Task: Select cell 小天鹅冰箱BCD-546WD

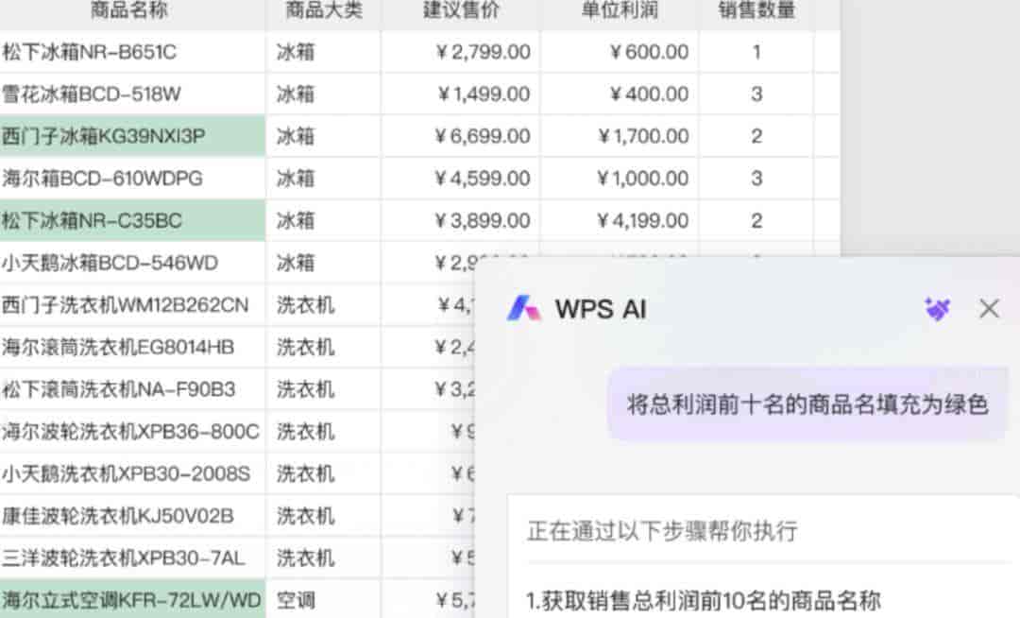Action: tap(132, 263)
